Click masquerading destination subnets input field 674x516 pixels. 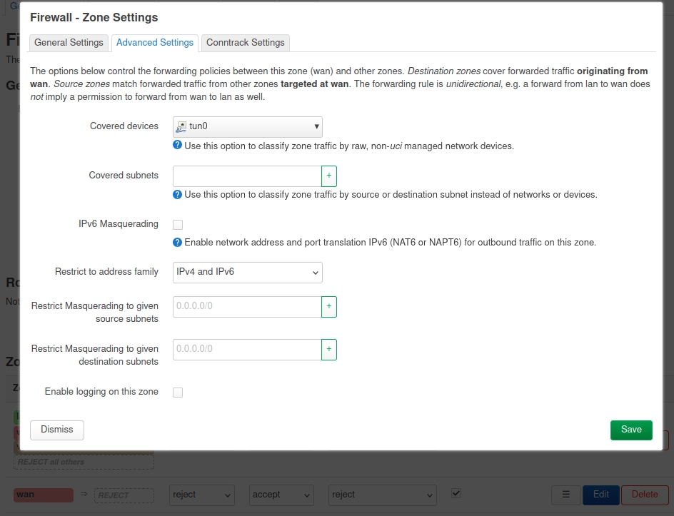[x=247, y=350]
